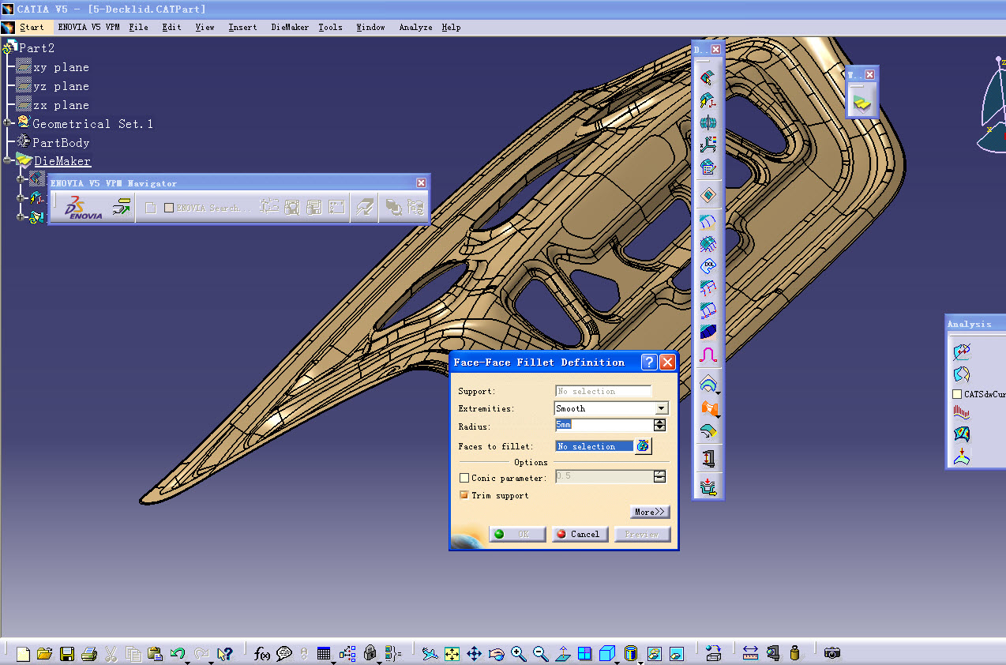The width and height of the screenshot is (1006, 665).
Task: Open a file using the folder icon
Action: coord(45,653)
